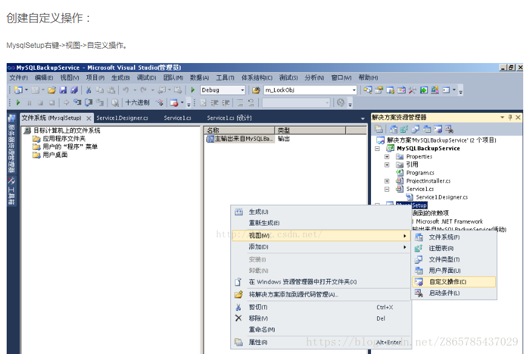Image resolution: width=525 pixels, height=354 pixels.
Task: Click 移除(V) in the context menu
Action: tap(321, 318)
